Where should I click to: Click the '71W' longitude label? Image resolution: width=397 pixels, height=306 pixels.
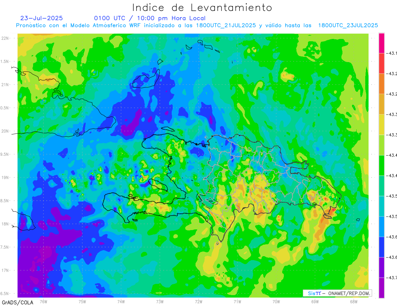pos(237,301)
